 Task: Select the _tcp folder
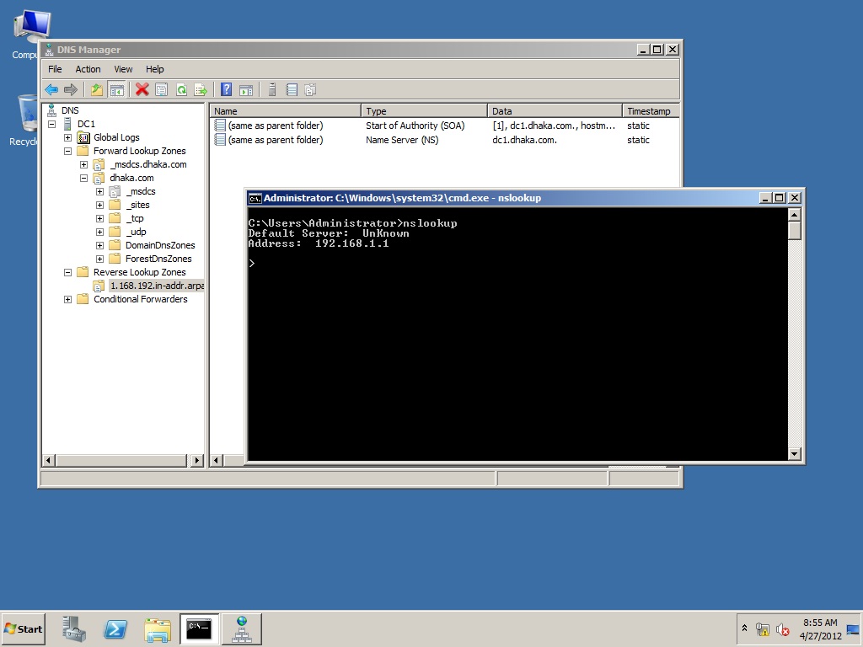(x=135, y=218)
